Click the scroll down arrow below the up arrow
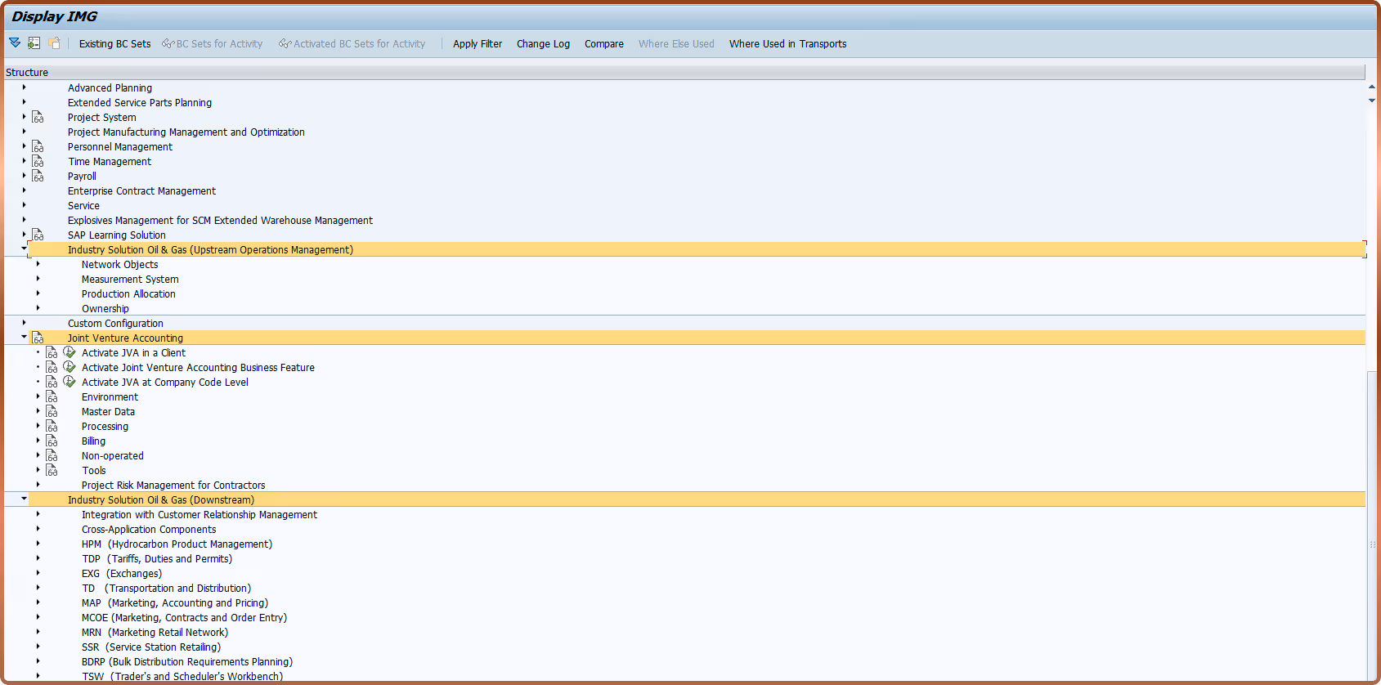1381x685 pixels. click(x=1372, y=101)
